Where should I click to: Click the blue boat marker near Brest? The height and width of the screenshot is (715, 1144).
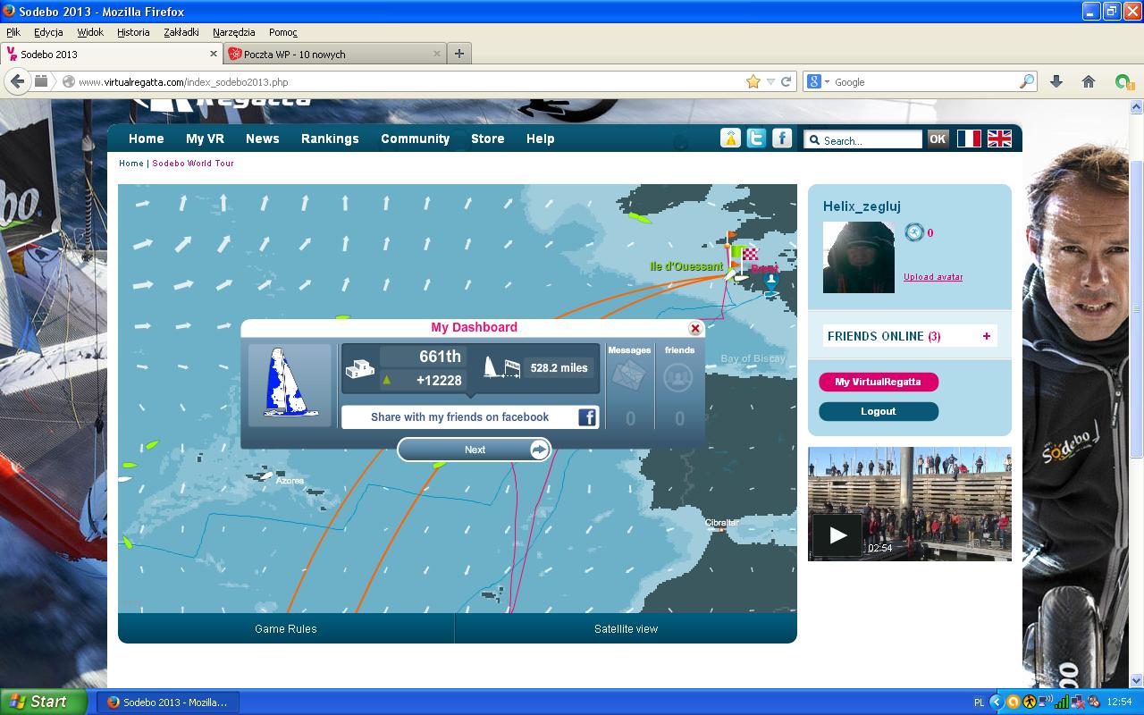770,282
